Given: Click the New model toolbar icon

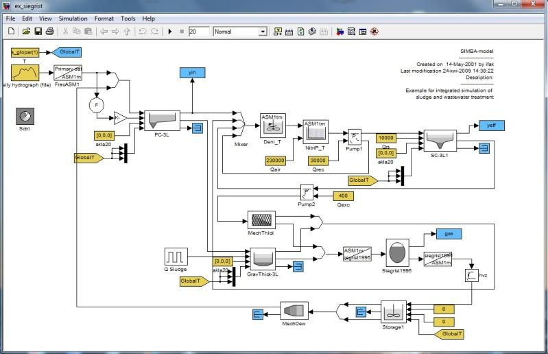Looking at the screenshot, I should 11,32.
